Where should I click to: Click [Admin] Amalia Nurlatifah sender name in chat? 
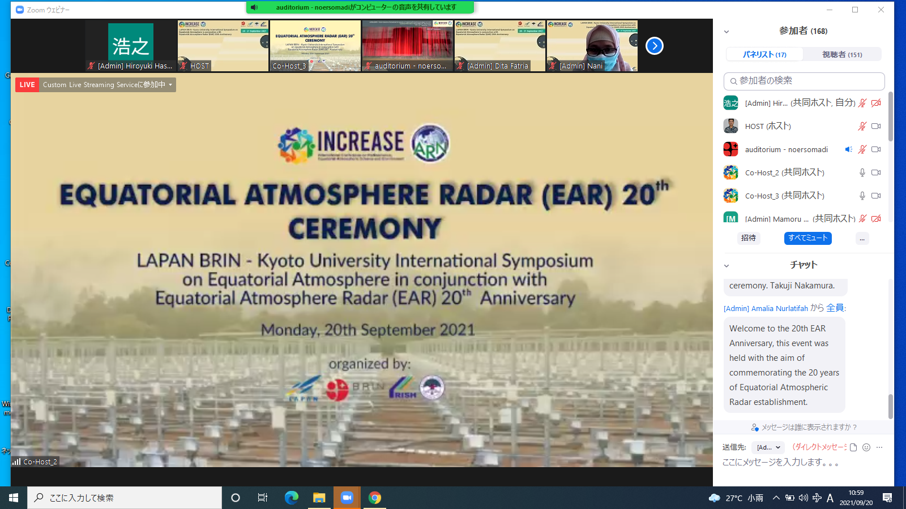pos(766,308)
